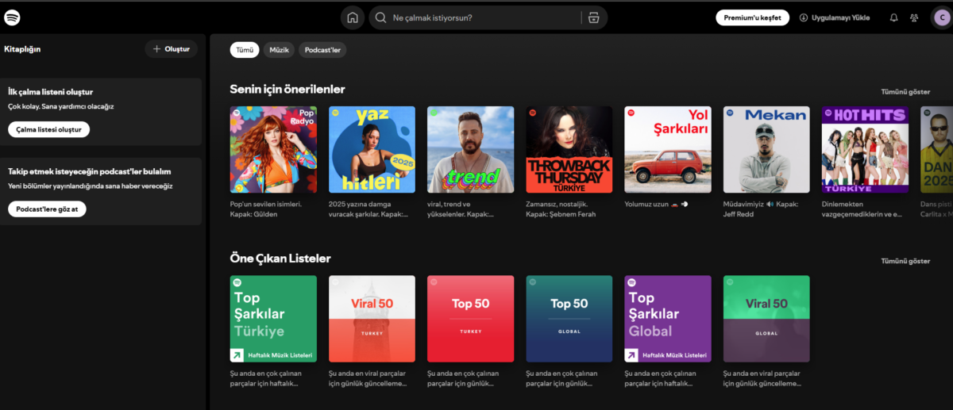Viewport: 953px width, 410px height.
Task: Open the user profile avatar
Action: [x=942, y=17]
